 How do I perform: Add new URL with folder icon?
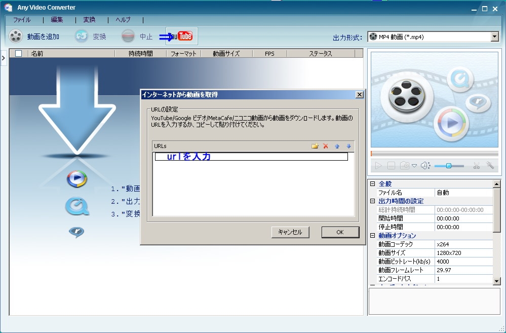click(x=315, y=146)
